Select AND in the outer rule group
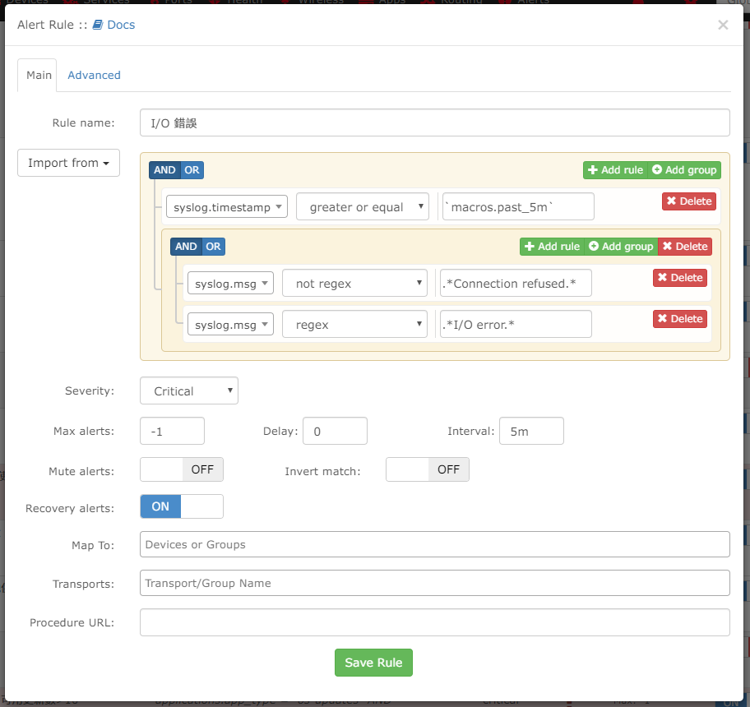The width and height of the screenshot is (750, 707). click(165, 170)
